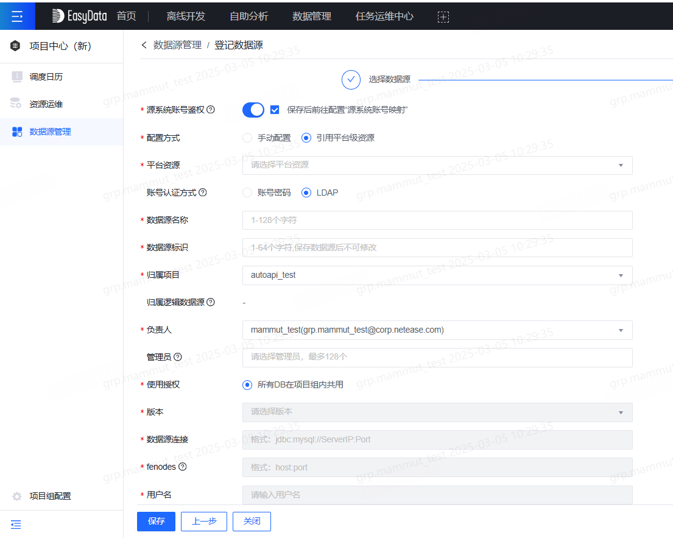
Task: Select 引用平台级资源 radio option
Action: pyautogui.click(x=306, y=138)
